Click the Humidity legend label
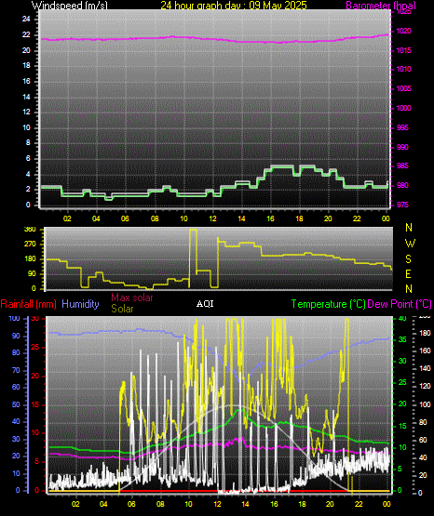Image resolution: width=434 pixels, height=516 pixels. 80,304
